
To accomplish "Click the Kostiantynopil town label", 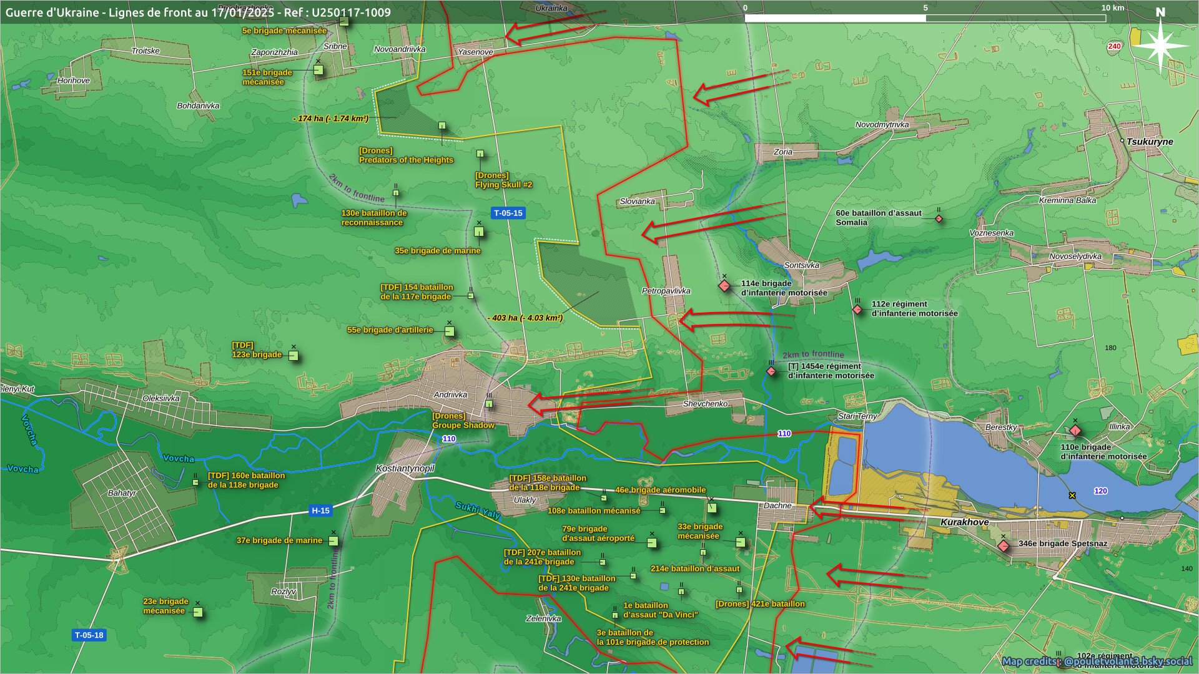I will [405, 468].
